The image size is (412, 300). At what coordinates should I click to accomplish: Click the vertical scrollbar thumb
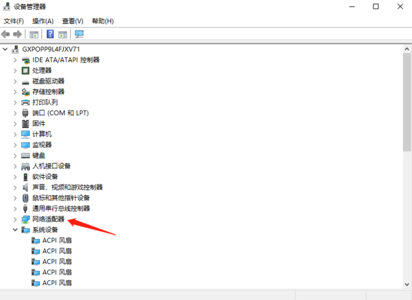[407, 102]
